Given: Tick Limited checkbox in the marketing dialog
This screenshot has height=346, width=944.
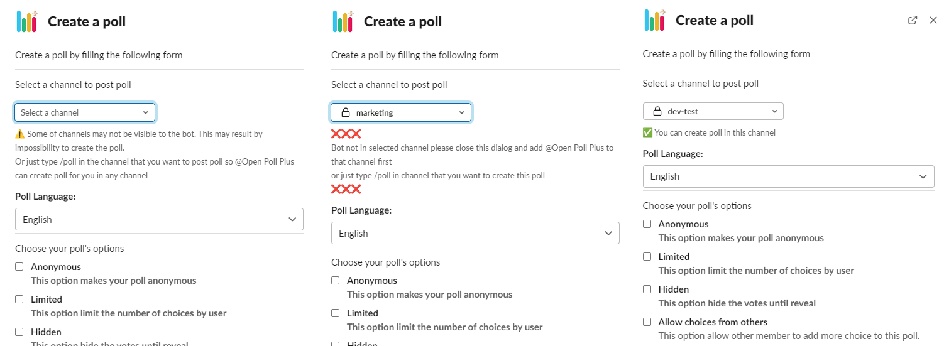Looking at the screenshot, I should tap(336, 313).
